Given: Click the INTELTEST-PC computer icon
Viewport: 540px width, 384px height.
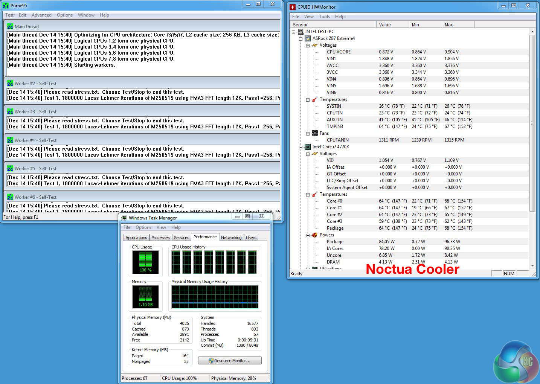Looking at the screenshot, I should coord(301,32).
